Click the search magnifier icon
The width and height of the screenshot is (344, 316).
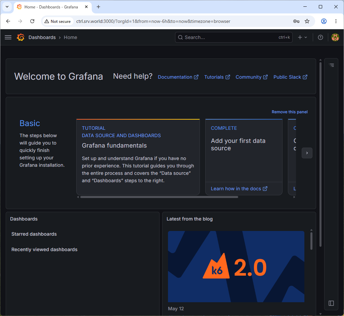click(x=180, y=37)
